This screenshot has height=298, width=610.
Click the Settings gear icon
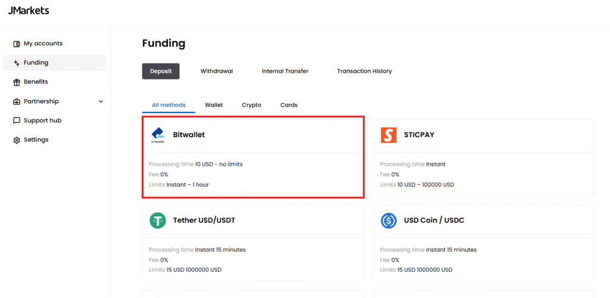[17, 140]
